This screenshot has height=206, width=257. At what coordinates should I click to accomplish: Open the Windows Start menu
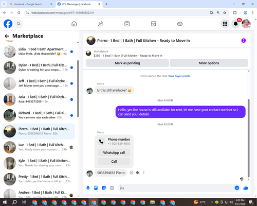click(5, 202)
